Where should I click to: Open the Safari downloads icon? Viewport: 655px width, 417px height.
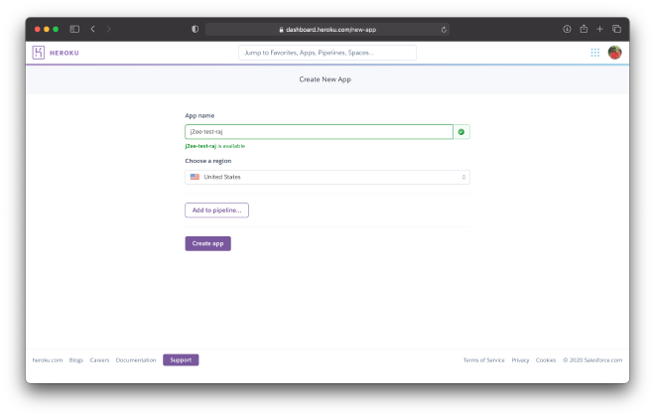[x=567, y=29]
